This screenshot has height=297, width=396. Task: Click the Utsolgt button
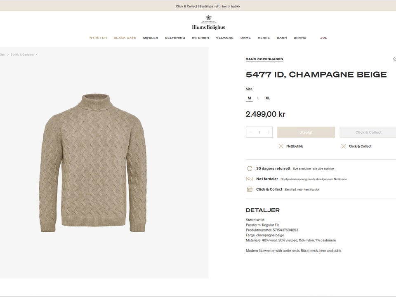306,132
